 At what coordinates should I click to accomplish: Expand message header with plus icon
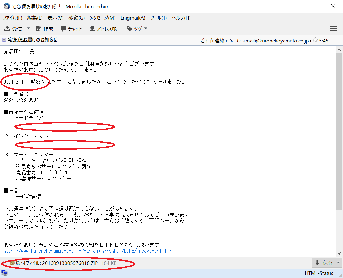click(x=4, y=40)
